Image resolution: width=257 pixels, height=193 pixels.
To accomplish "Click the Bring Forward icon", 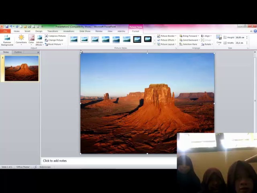I will tap(181, 36).
